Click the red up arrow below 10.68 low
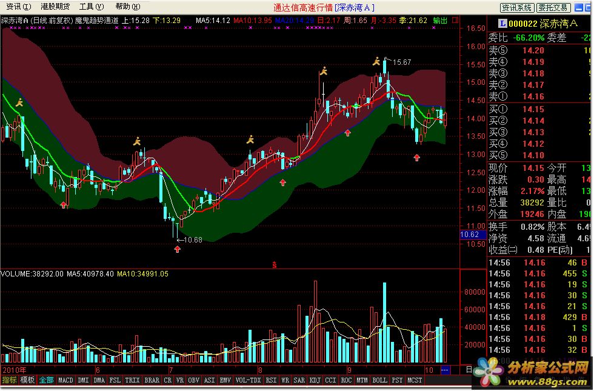This screenshot has width=594, height=391. point(177,249)
